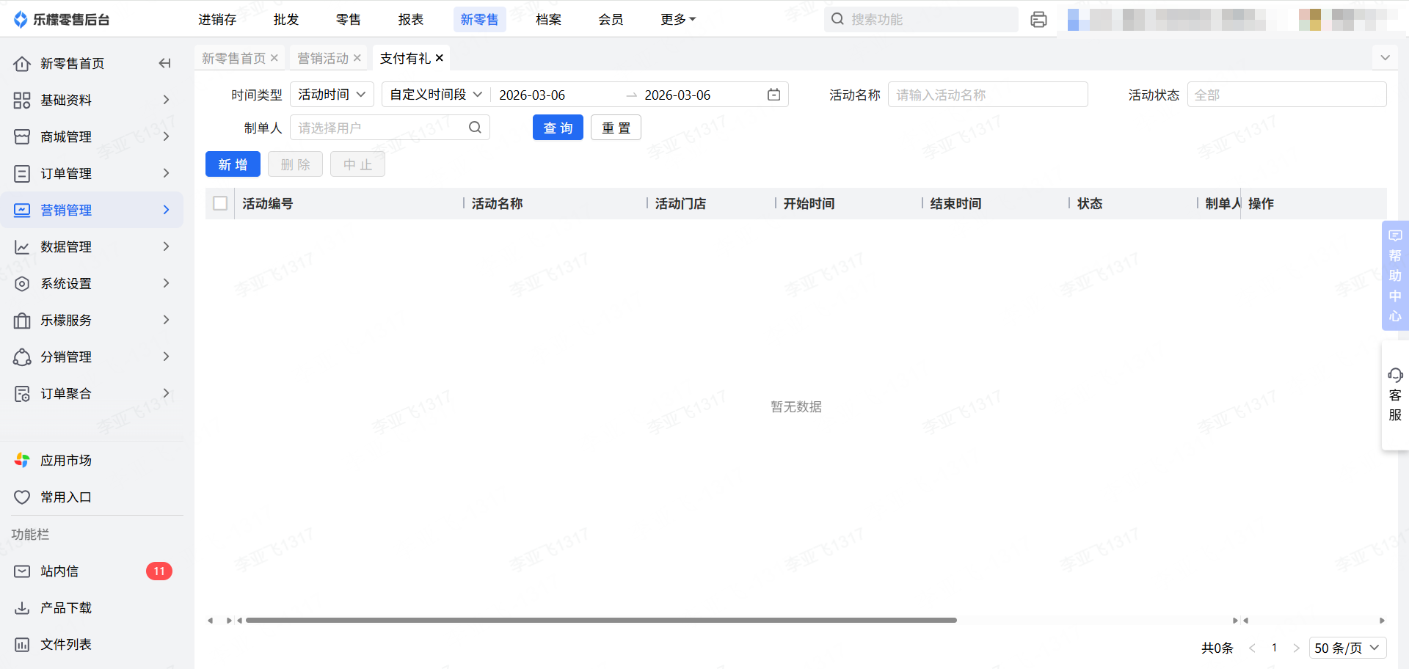Open the 报表 top menu
Screen dimensions: 1409x669
(x=411, y=20)
